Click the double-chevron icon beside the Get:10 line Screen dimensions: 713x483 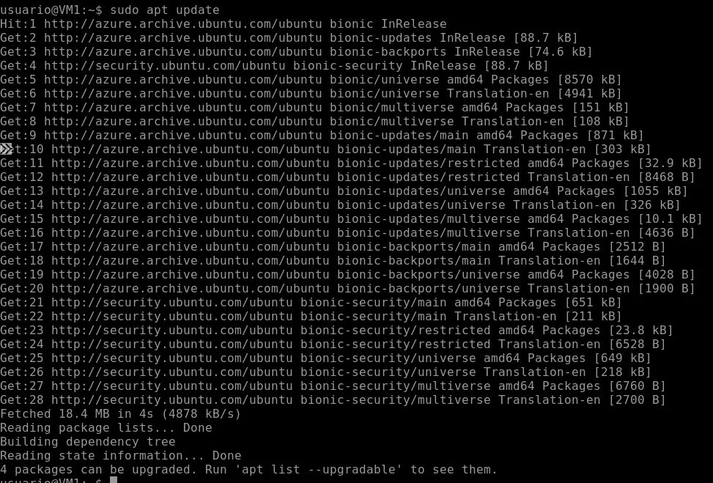(6, 150)
